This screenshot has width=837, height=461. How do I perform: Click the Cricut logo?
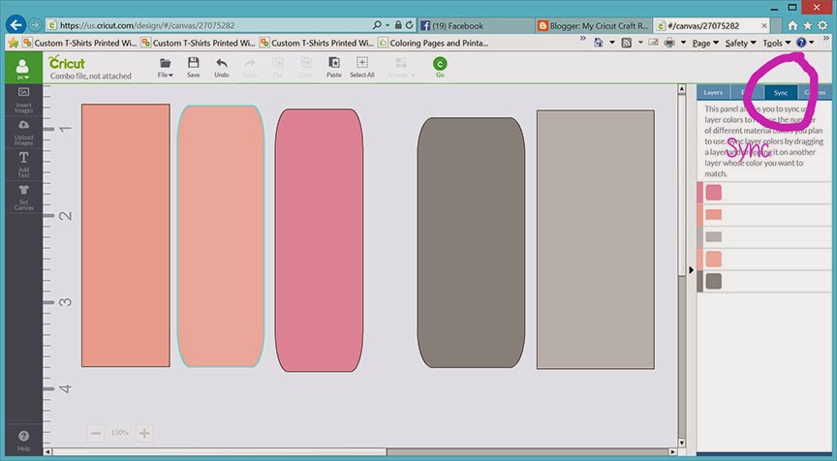(x=66, y=62)
